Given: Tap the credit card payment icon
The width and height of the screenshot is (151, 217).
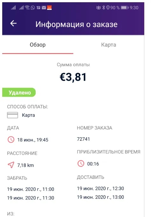Looking at the screenshot, I should pos(13,115).
